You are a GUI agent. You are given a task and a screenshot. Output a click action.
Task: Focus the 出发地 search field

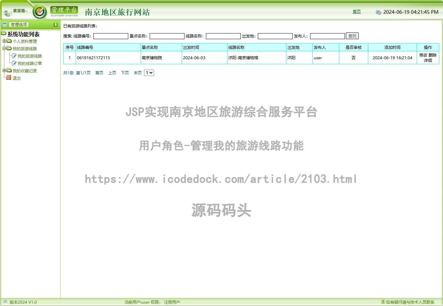(275, 36)
